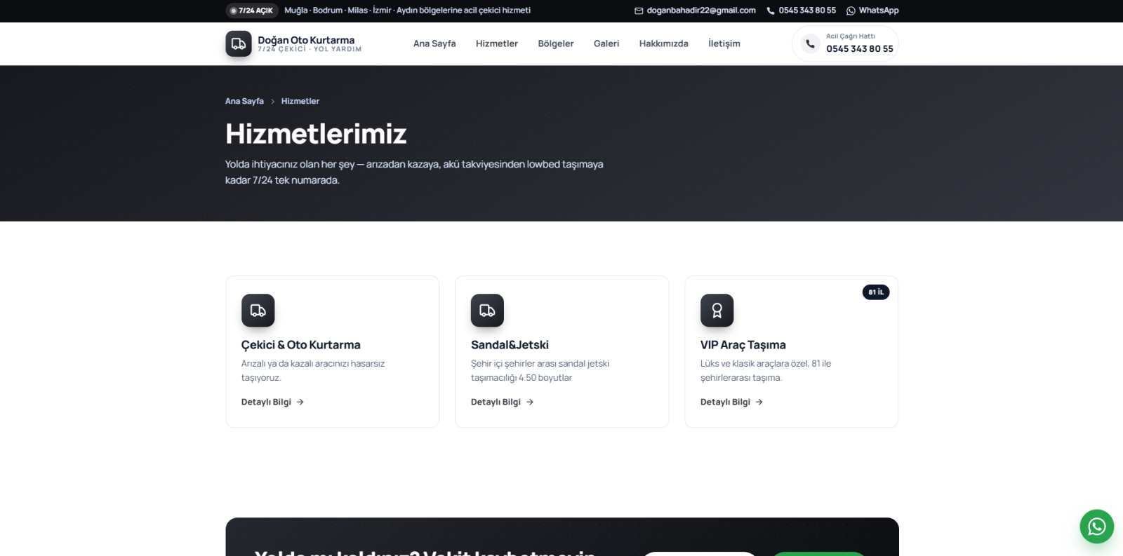Open the Galeri menu item
This screenshot has height=556, width=1123.
coord(606,43)
